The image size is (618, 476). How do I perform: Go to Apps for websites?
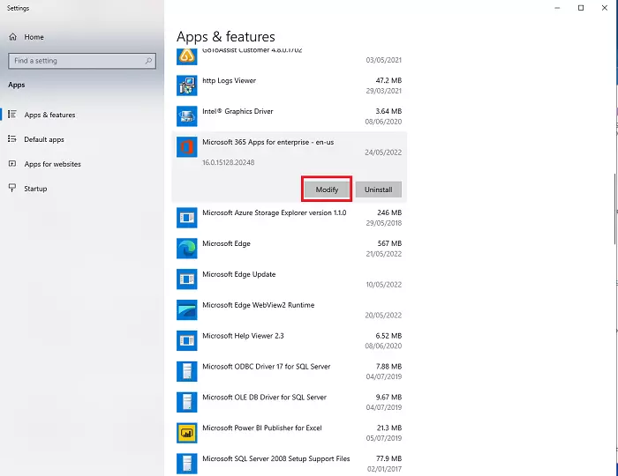pos(52,164)
